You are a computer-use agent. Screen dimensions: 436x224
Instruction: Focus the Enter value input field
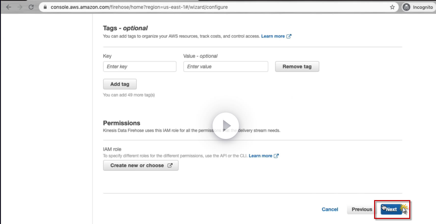tap(226, 66)
